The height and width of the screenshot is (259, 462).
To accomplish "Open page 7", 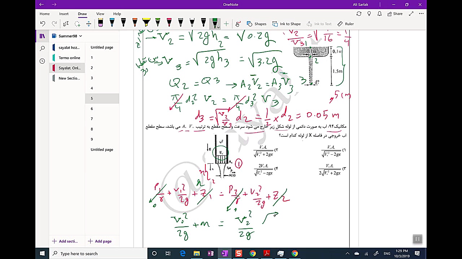I will coord(102,119).
